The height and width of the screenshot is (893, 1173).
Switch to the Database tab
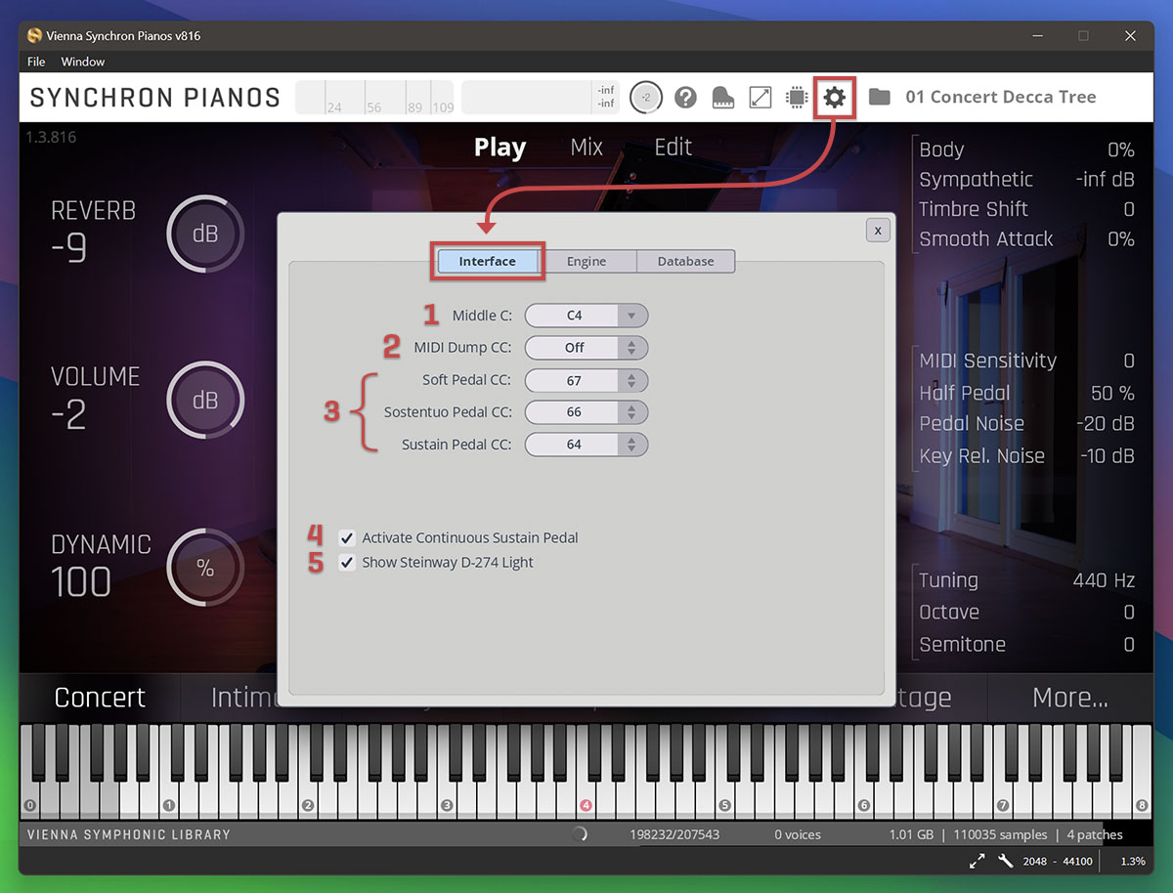[x=685, y=262]
